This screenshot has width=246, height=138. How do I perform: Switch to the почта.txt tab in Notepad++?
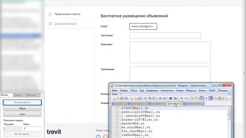click(175, 103)
